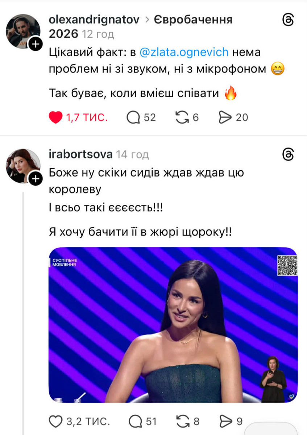Unlike olexandrignatov's post via red heart
Viewport: 307px width, 435px height.
55,117
